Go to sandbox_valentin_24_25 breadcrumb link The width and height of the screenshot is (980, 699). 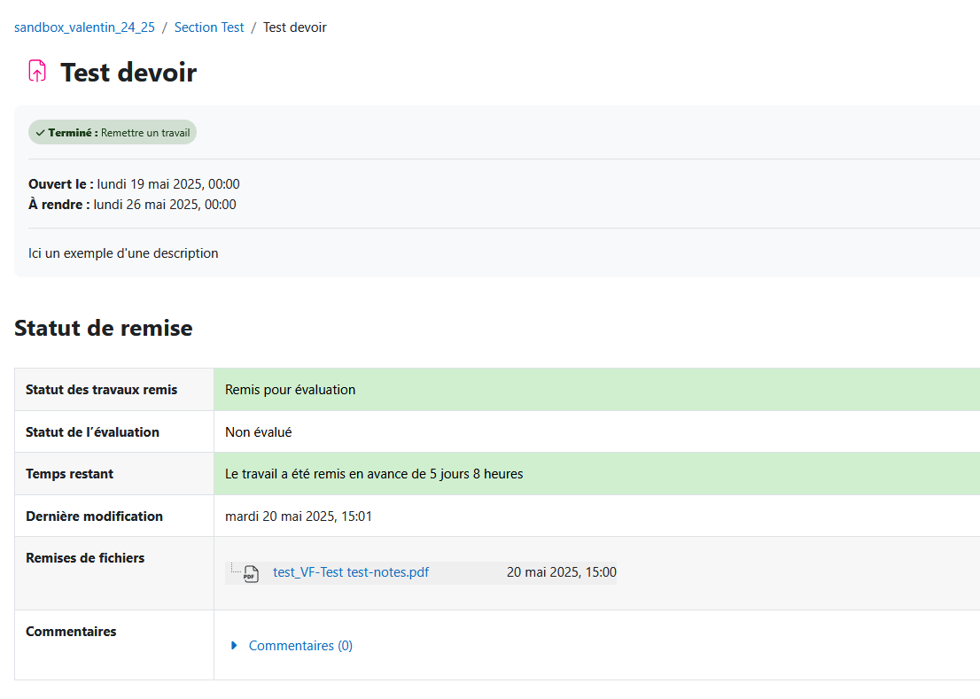point(84,27)
